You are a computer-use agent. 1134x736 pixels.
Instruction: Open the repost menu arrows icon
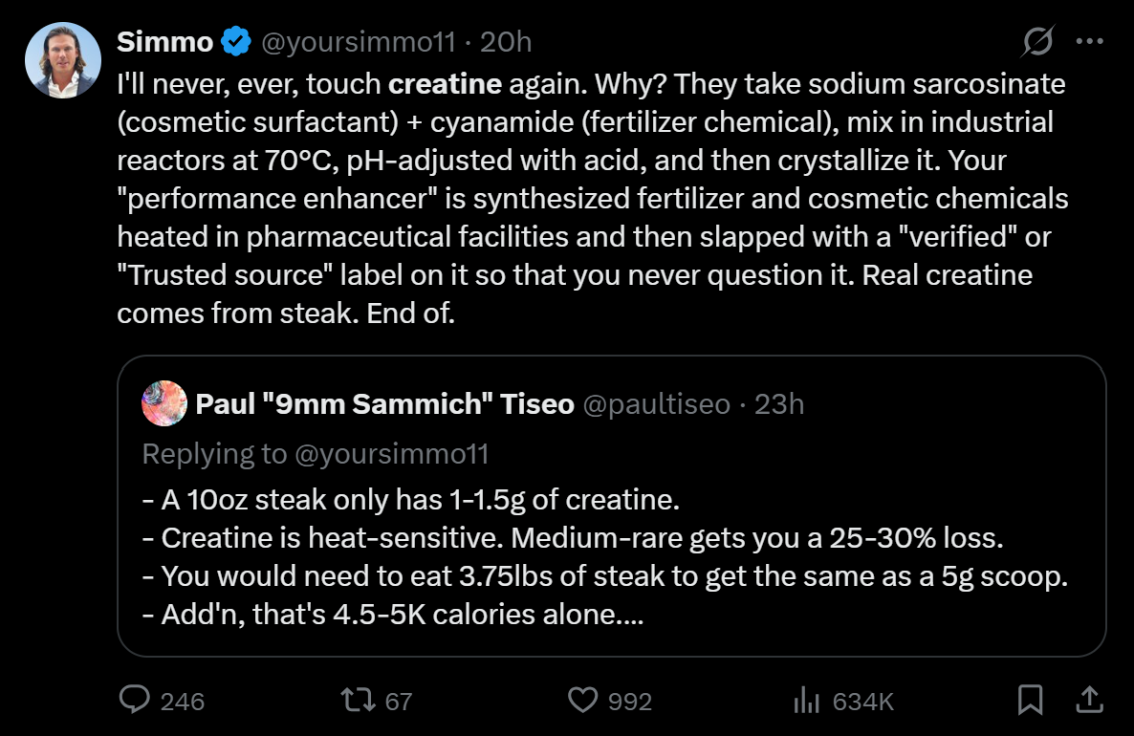point(359,701)
